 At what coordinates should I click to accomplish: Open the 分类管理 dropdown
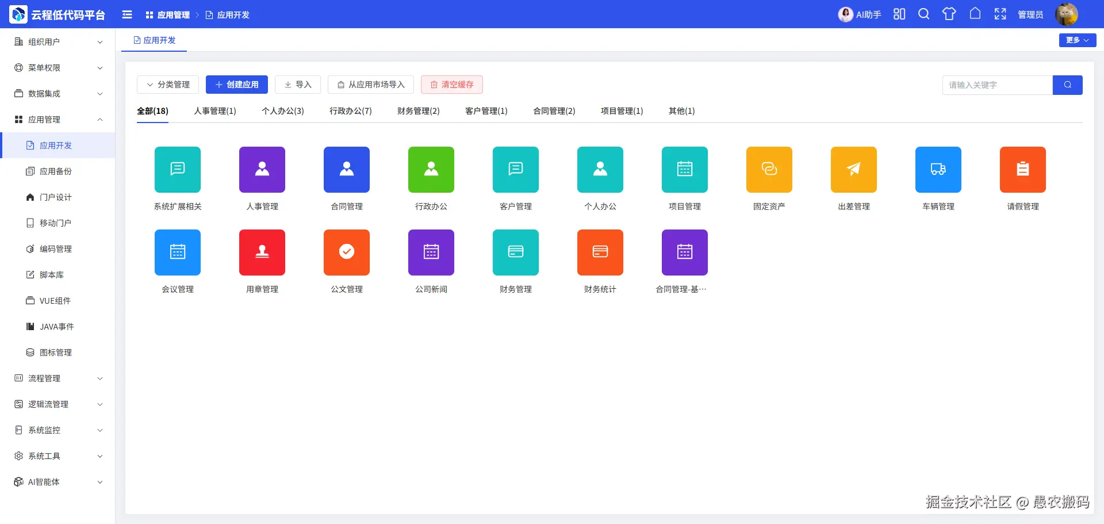coord(168,85)
